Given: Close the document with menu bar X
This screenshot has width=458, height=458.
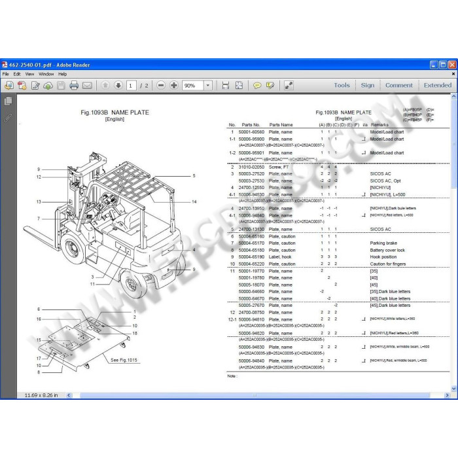Looking at the screenshot, I should [453, 74].
